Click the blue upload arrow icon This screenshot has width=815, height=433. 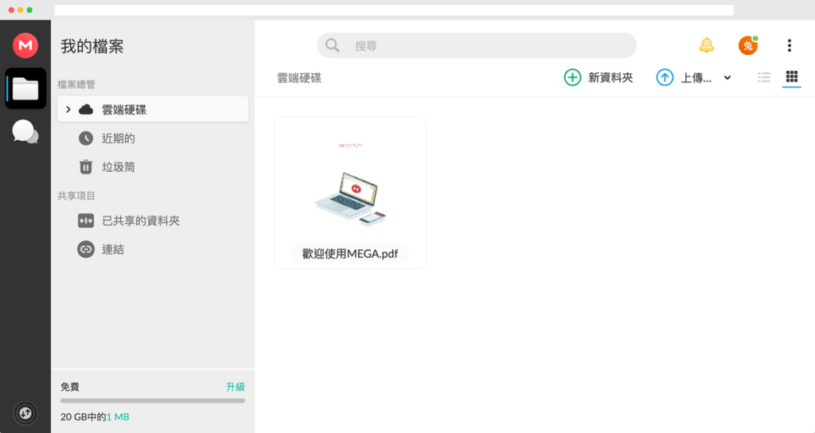[x=665, y=77]
